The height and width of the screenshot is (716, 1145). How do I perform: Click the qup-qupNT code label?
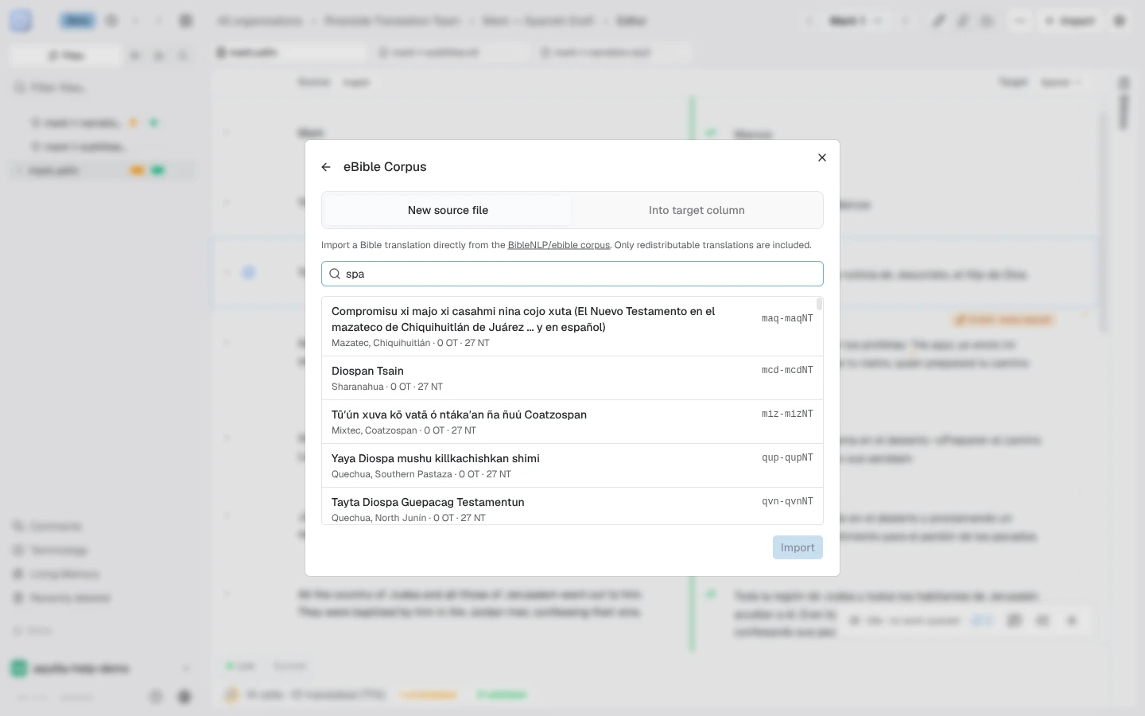click(787, 457)
